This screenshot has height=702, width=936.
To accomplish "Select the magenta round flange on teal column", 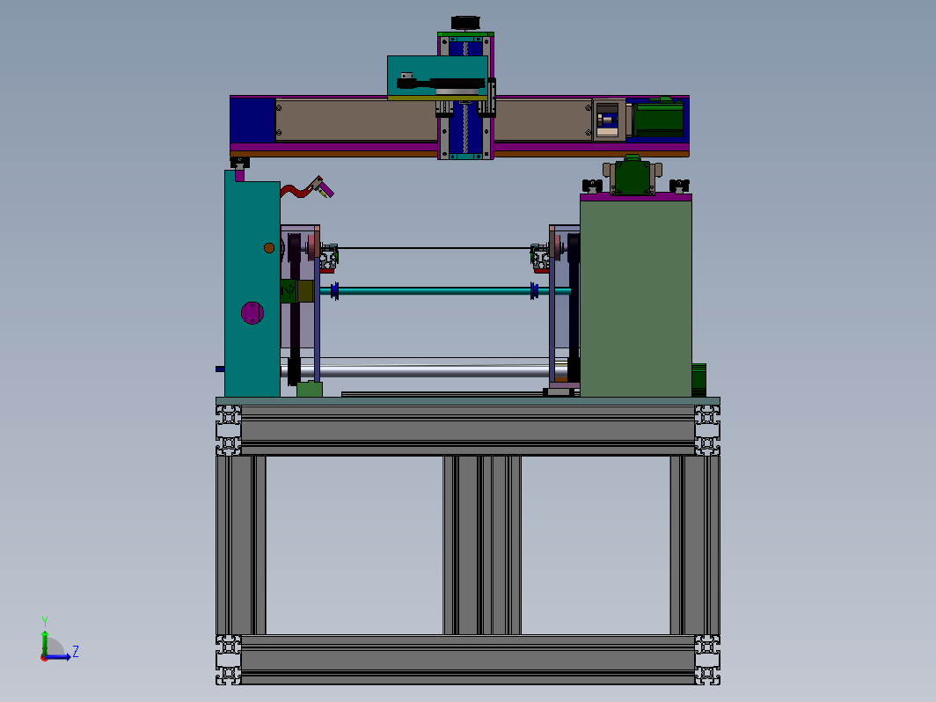I will (x=252, y=313).
